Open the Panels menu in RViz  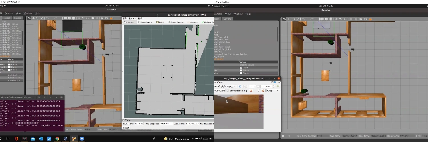point(132,18)
